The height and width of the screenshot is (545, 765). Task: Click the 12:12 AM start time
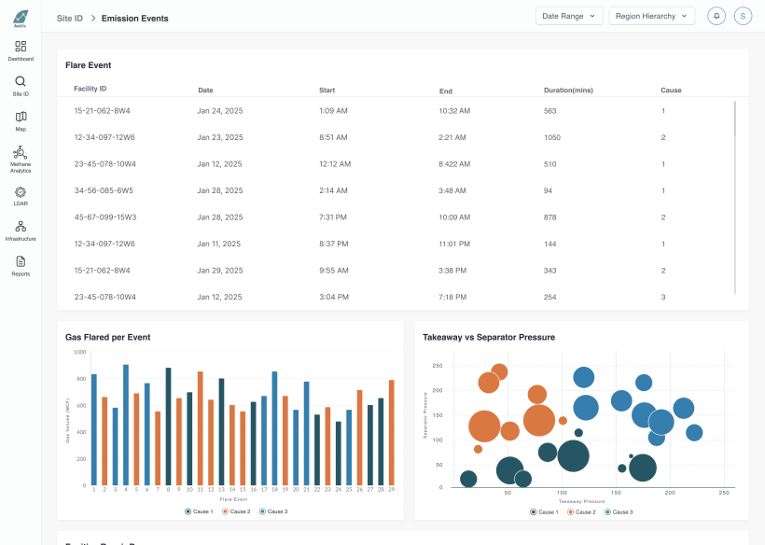[x=335, y=164]
